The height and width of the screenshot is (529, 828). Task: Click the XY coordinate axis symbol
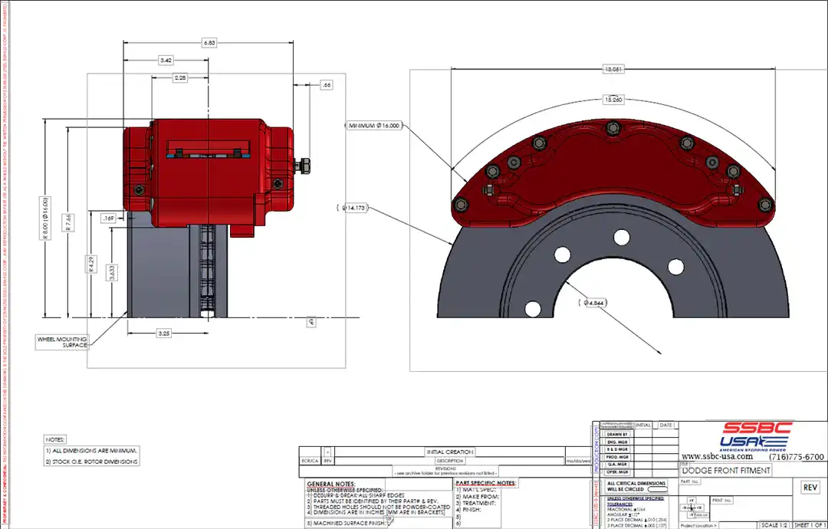click(692, 508)
